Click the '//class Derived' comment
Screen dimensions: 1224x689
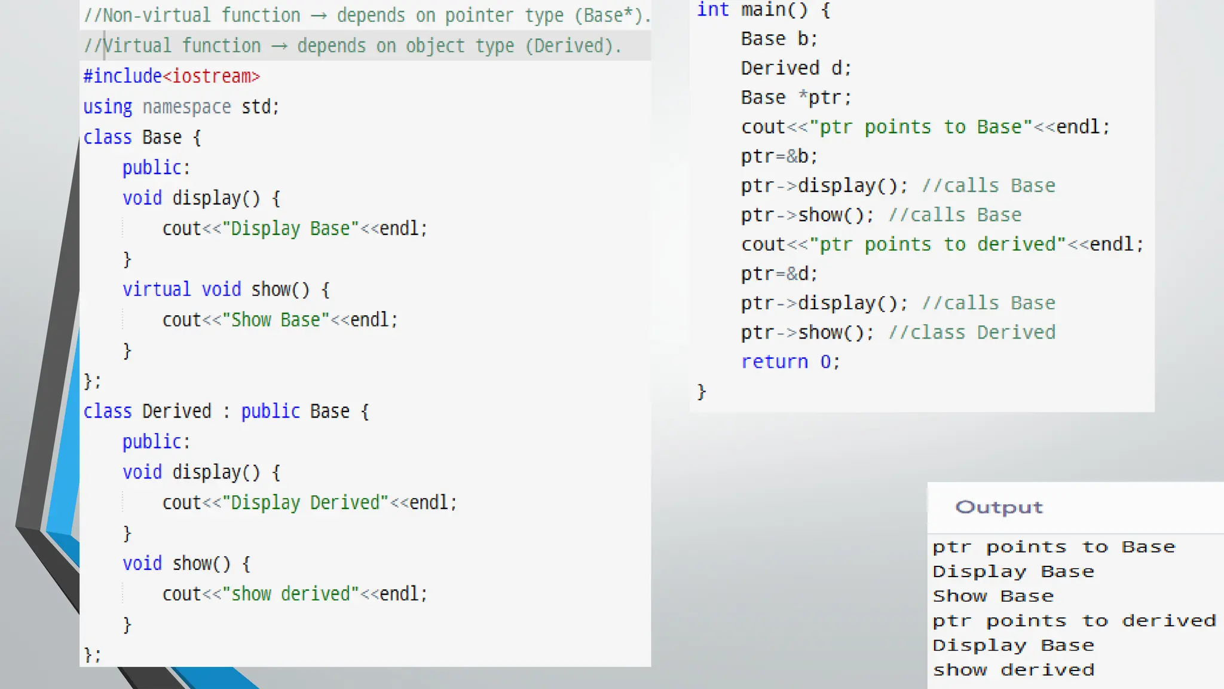click(x=971, y=333)
